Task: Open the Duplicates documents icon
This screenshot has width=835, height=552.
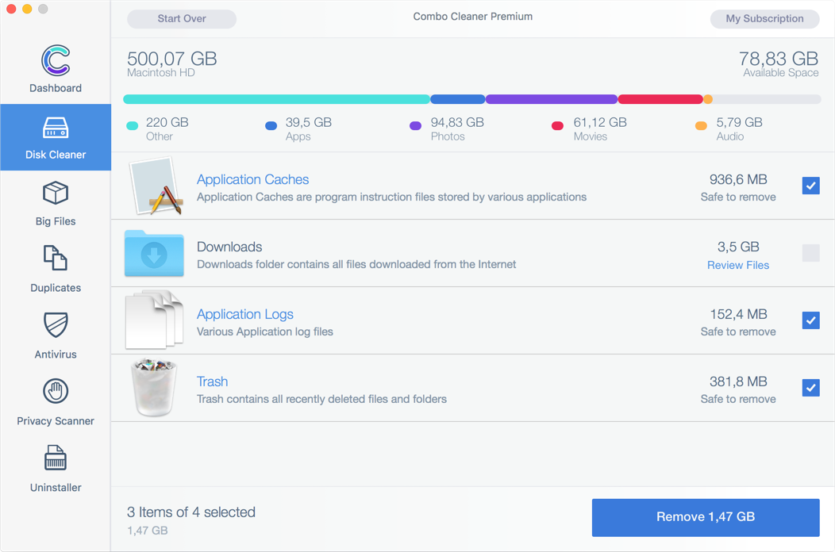Action: 56,259
